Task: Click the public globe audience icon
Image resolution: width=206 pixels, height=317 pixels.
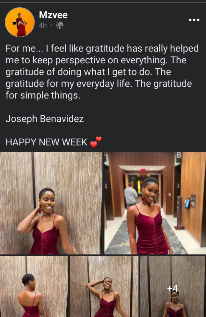Action: pos(60,25)
